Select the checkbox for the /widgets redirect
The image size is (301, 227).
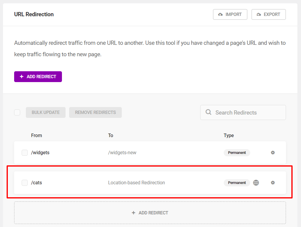[x=24, y=152]
